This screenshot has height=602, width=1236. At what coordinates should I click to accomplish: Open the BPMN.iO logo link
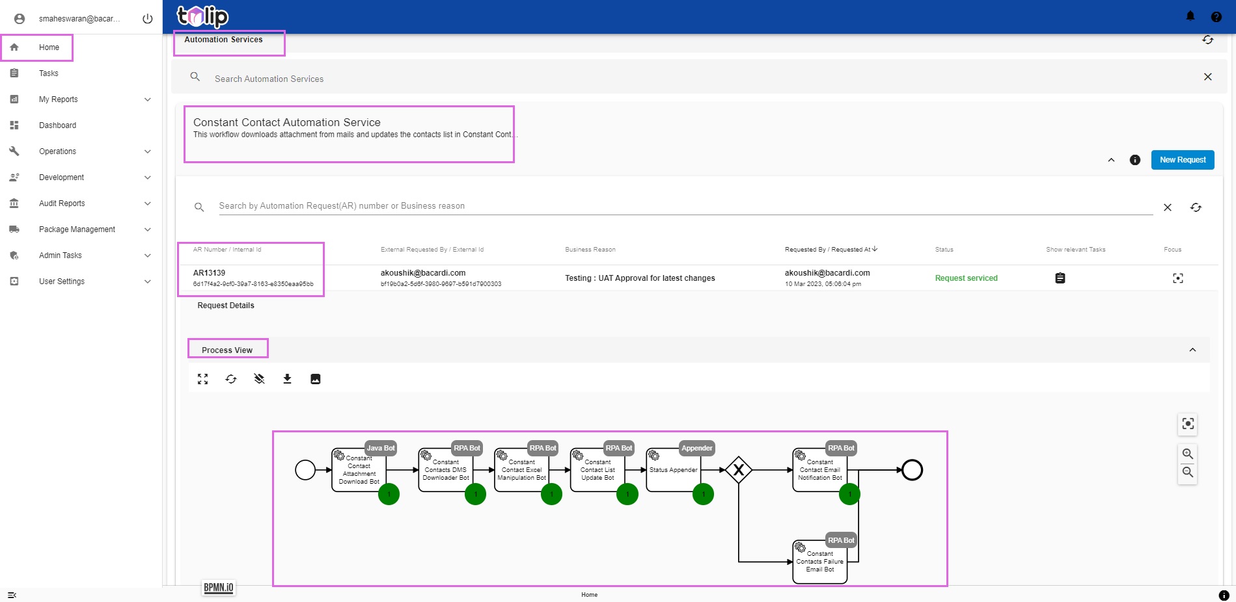tap(219, 588)
